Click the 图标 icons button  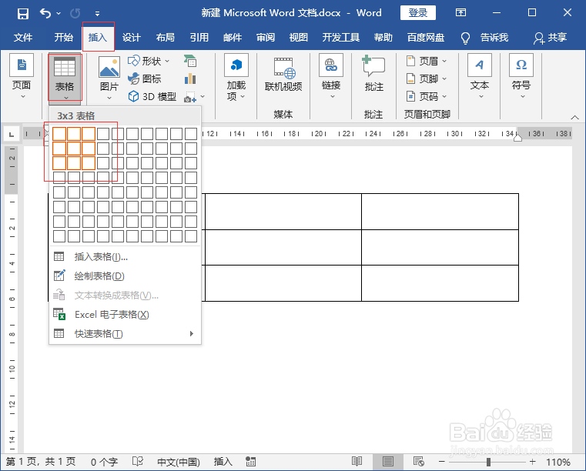click(145, 78)
